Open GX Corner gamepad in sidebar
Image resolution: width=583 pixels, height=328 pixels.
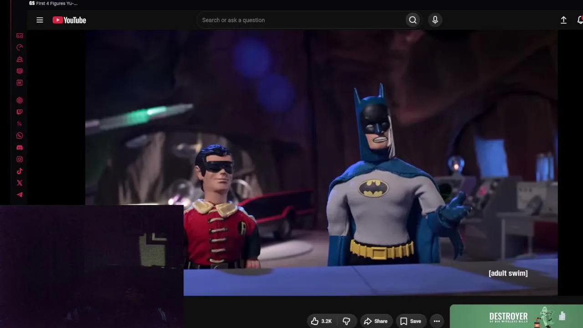click(20, 36)
